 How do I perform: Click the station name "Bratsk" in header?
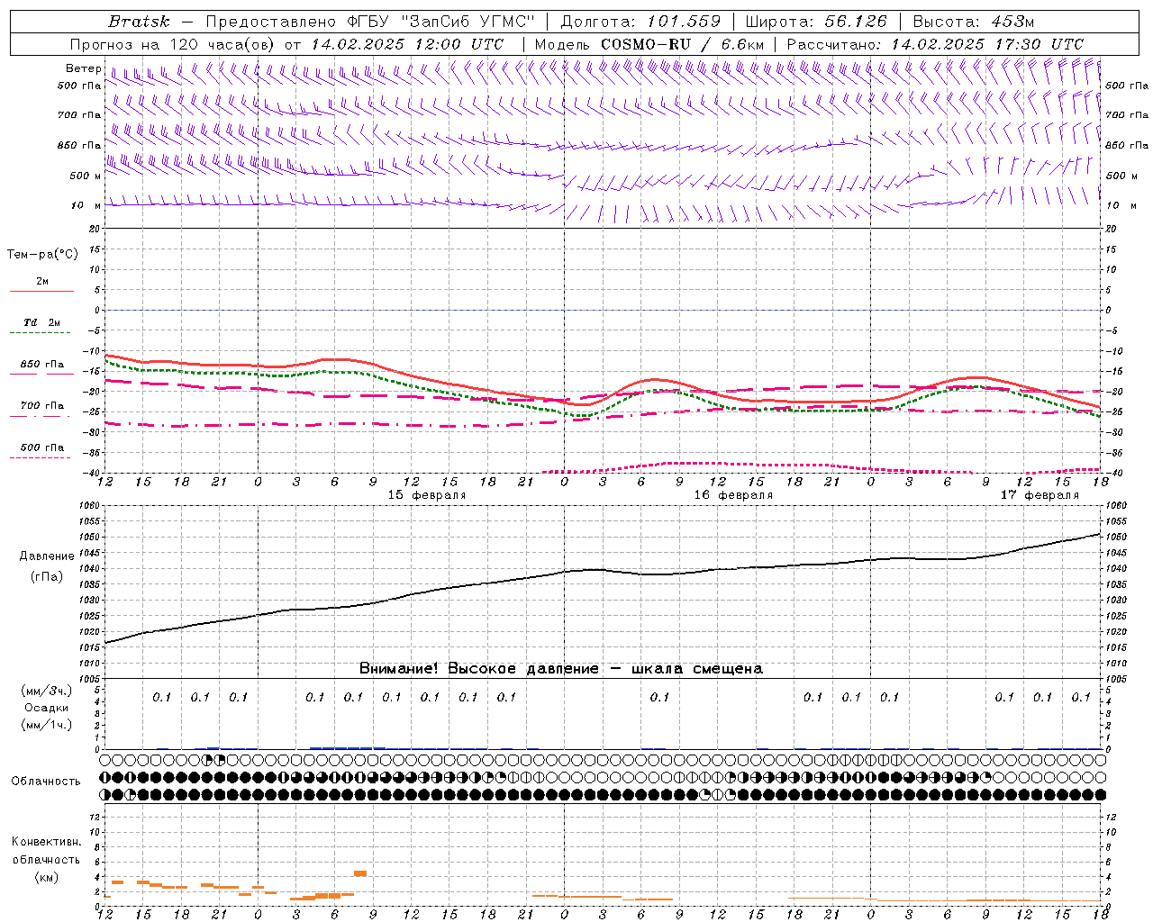point(139,22)
